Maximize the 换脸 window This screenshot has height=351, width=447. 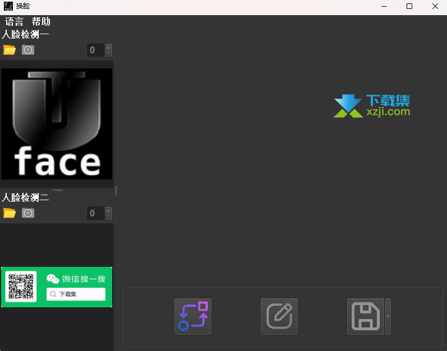409,6
